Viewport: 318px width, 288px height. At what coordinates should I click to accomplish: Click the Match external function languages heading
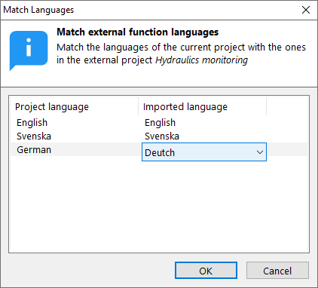coord(138,32)
